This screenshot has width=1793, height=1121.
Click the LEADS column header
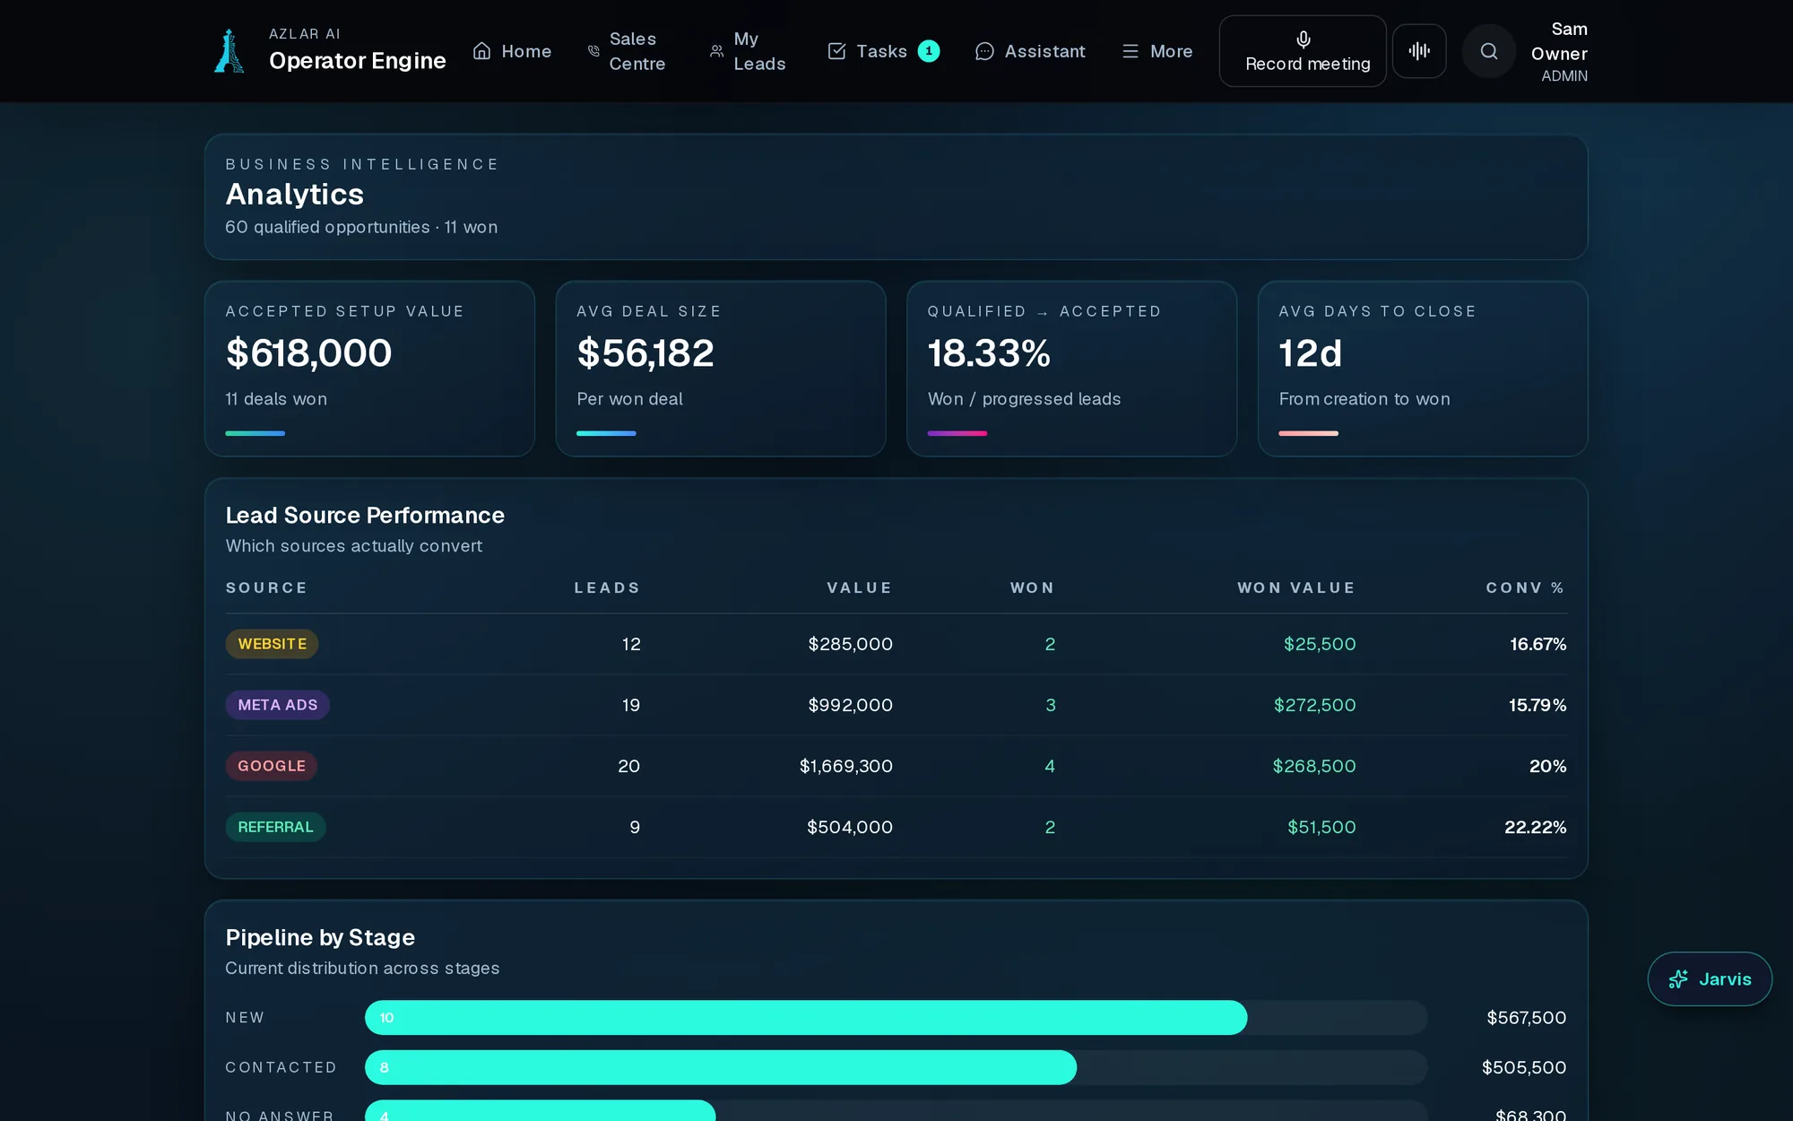coord(607,587)
